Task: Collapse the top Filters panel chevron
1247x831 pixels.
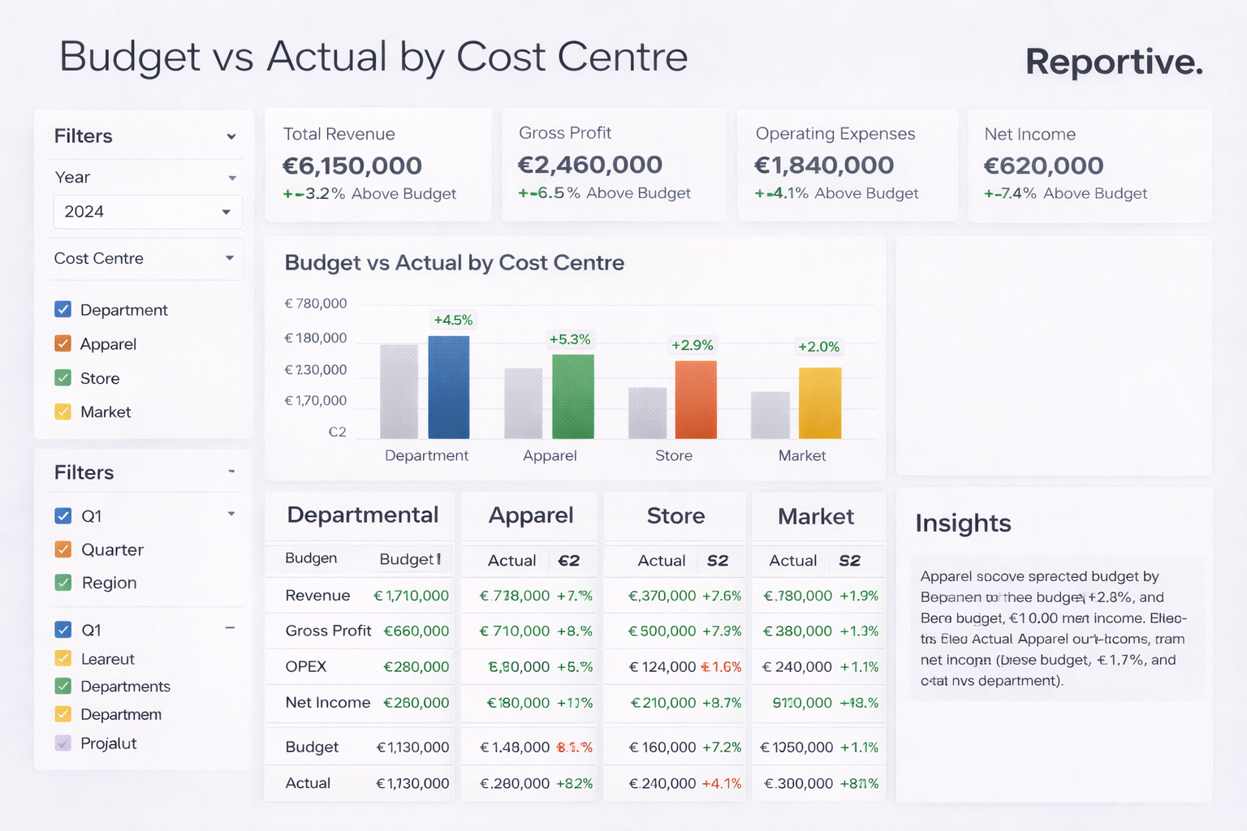Action: pyautogui.click(x=231, y=136)
